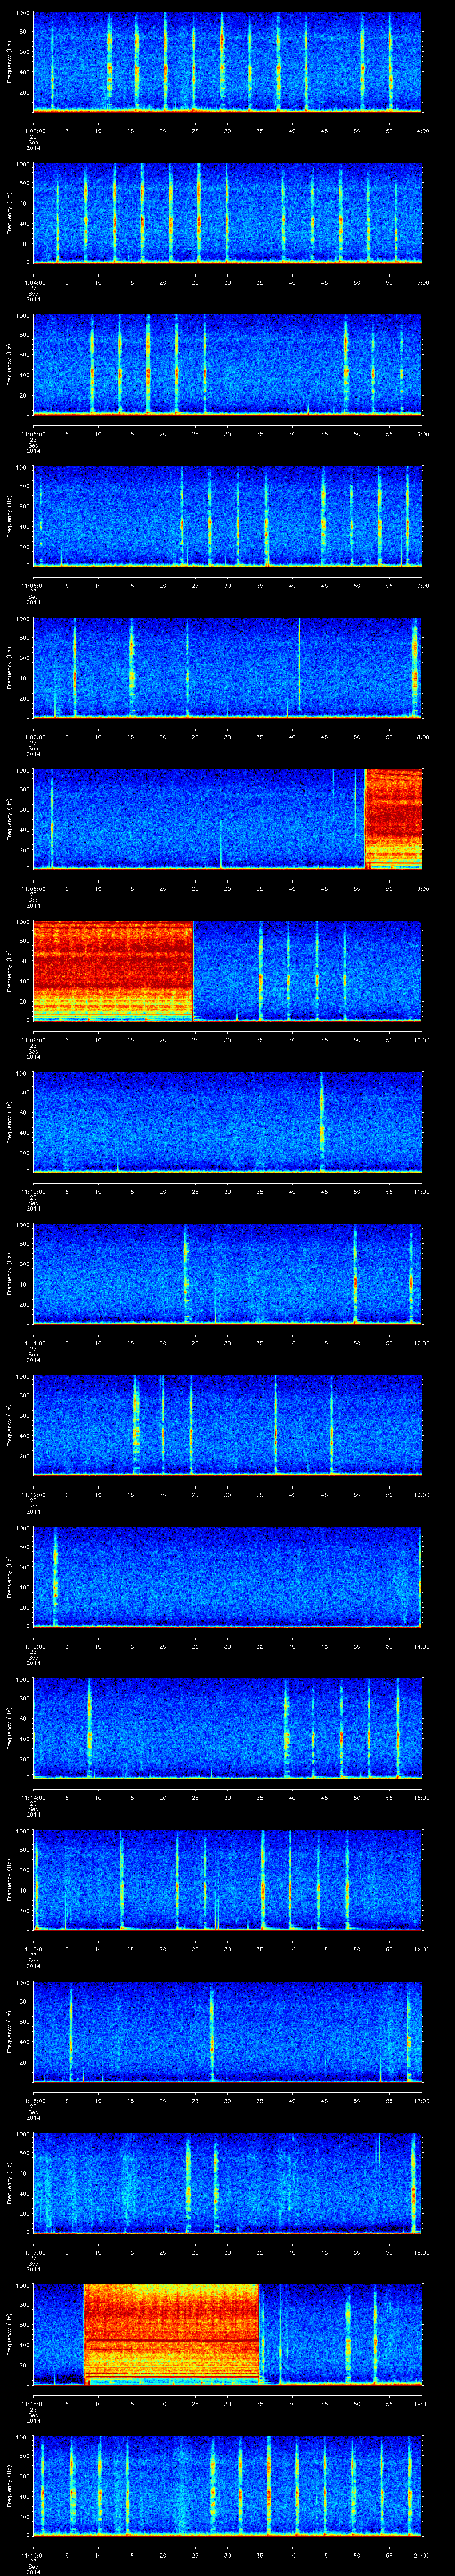Click the red noise block ending the 11:08:00 spectrogram

[x=393, y=818]
